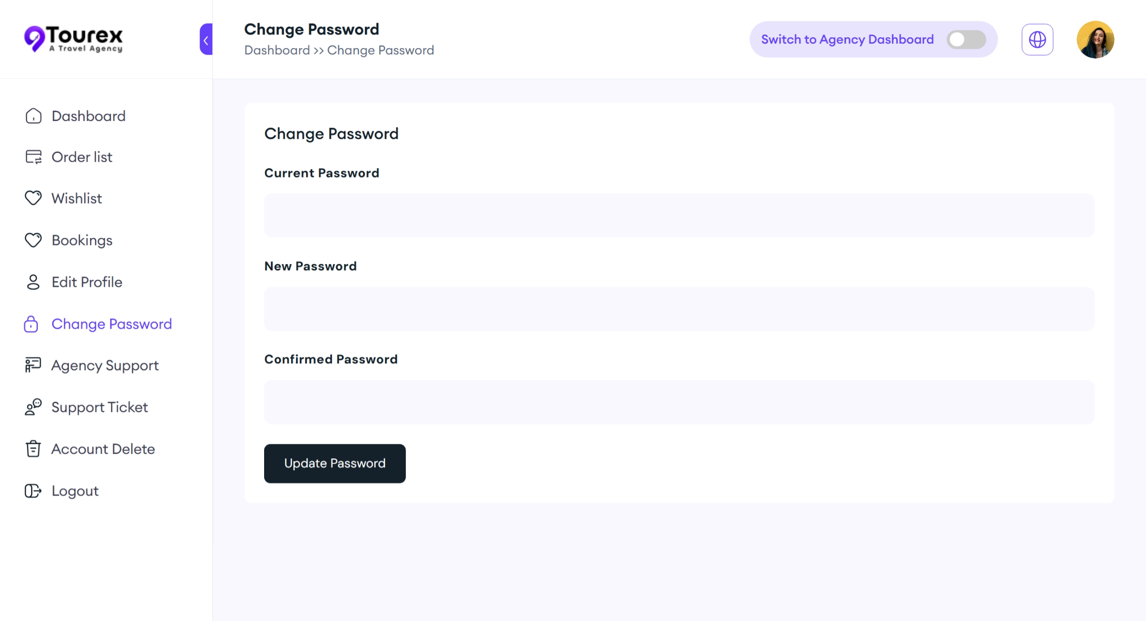Viewport: 1146px width, 621px height.
Task: Toggle Switch to Agency Dashboard switch
Action: coord(966,39)
